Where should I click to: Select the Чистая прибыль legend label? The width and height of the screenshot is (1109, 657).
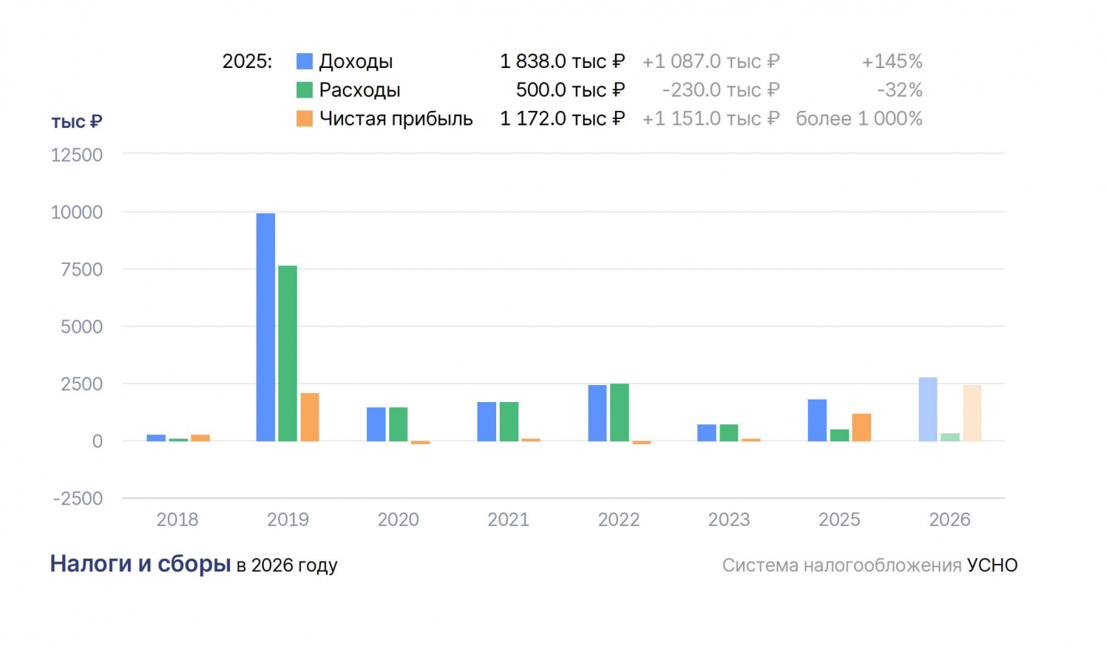[x=396, y=119]
